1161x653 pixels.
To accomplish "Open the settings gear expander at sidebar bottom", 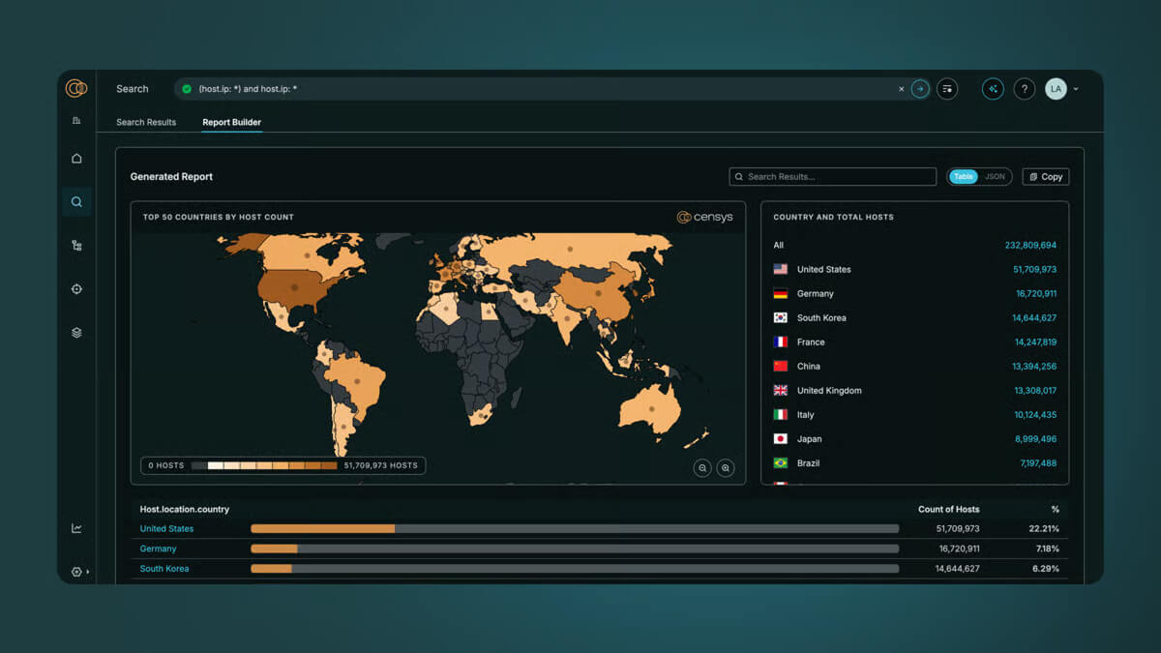I will point(76,572).
